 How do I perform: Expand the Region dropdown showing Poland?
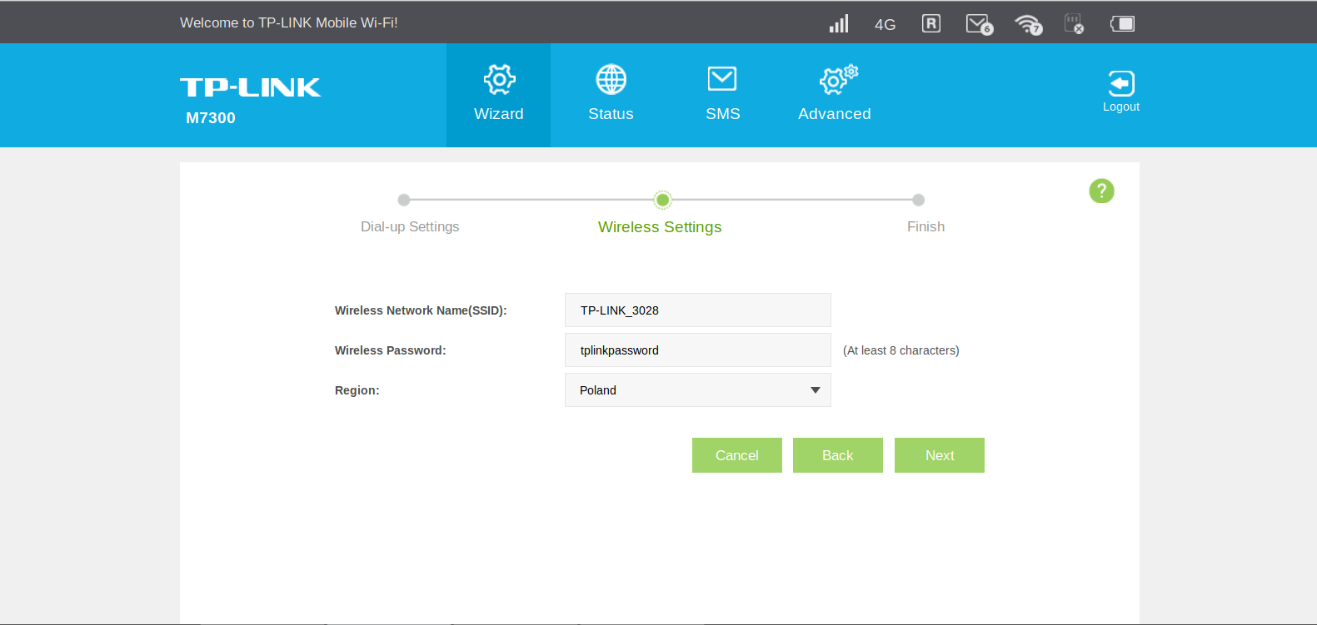tap(698, 390)
